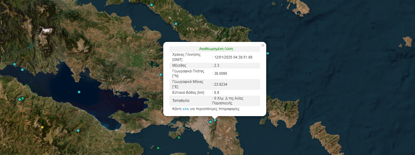This screenshot has height=155, width=415.
Task: Click the cyan marker immediately left of the popup
Action: click(161, 74)
